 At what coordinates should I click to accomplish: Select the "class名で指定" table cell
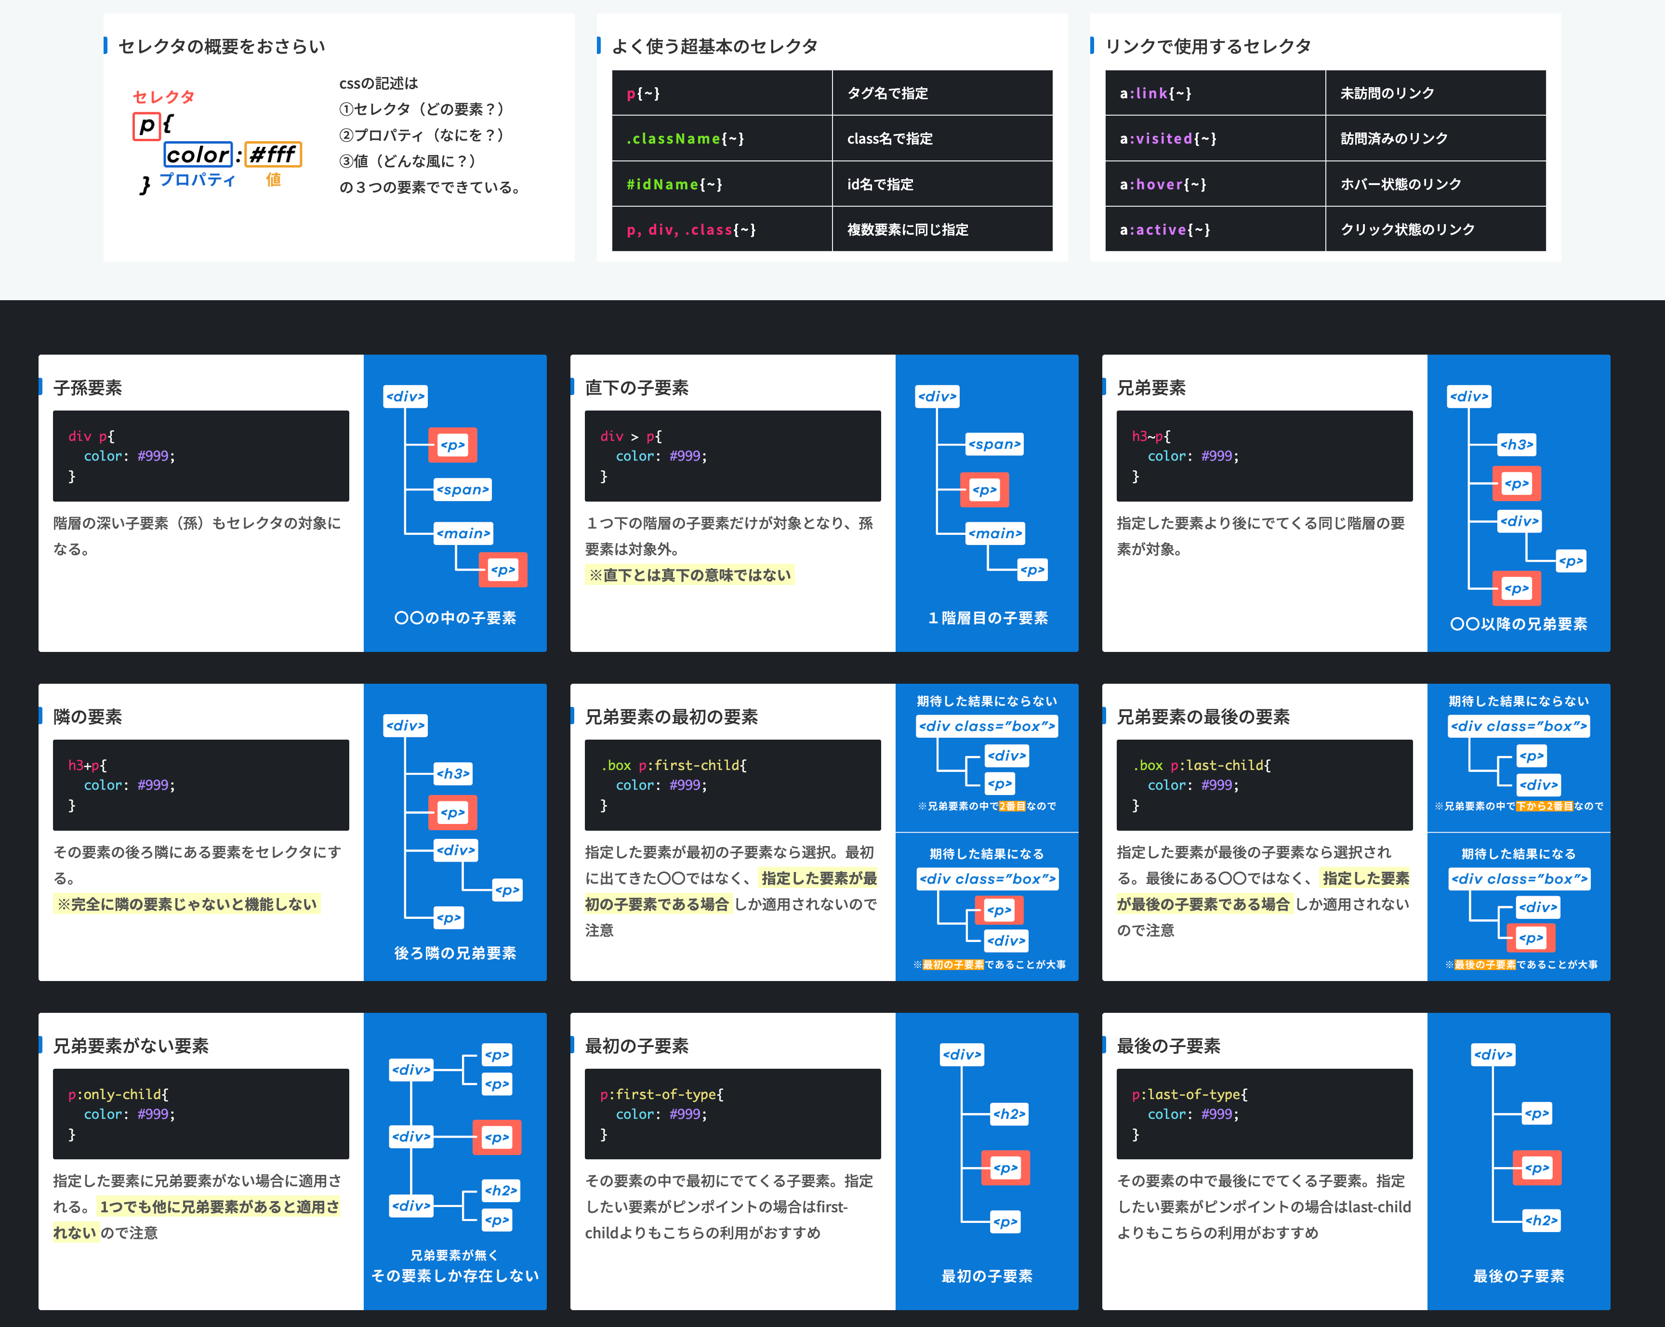tap(942, 138)
